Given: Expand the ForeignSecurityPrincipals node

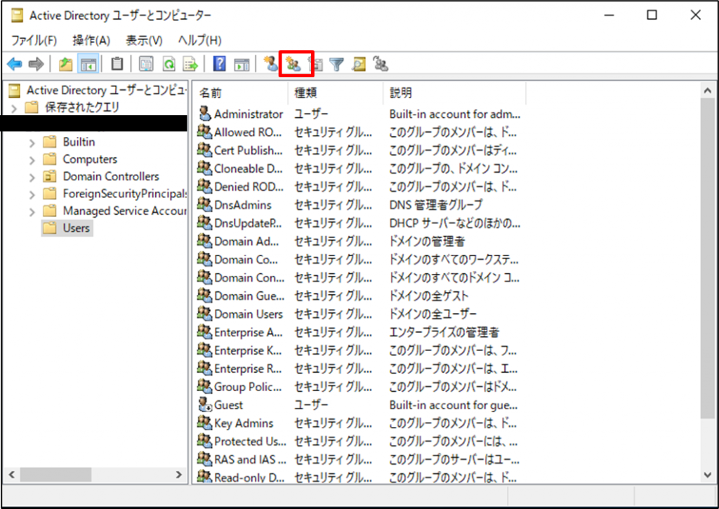Looking at the screenshot, I should pos(32,194).
